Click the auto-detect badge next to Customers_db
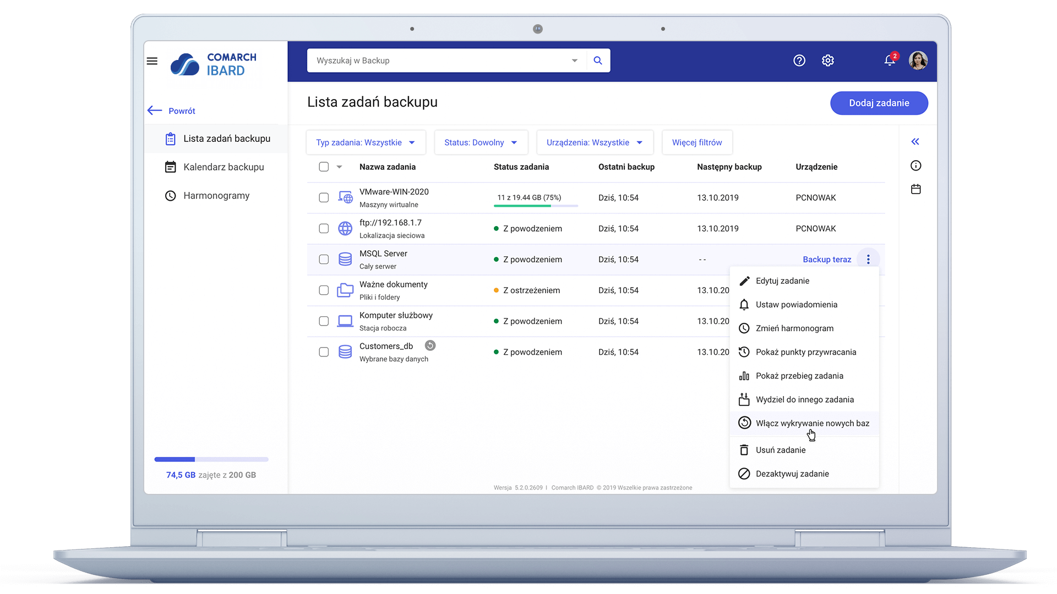Screen dimensions: 1057x594 point(431,345)
